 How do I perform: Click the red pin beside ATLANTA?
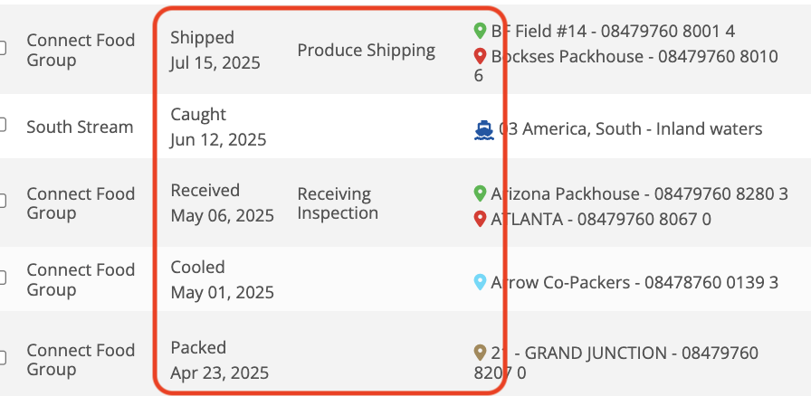480,219
